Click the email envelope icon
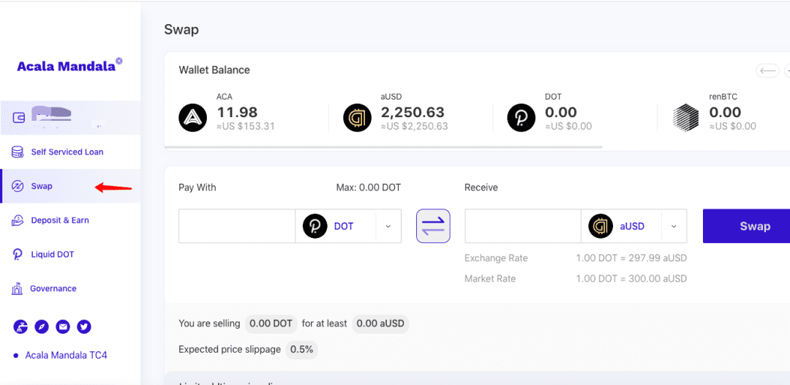 tap(63, 327)
